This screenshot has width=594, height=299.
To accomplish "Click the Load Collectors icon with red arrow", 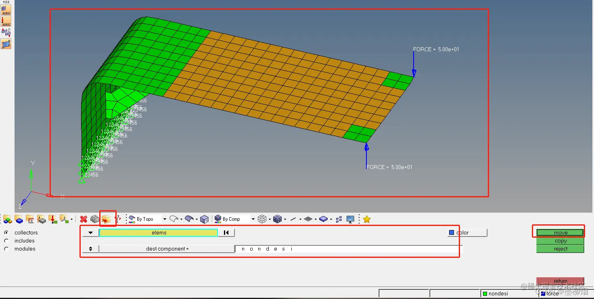I will click(53, 219).
